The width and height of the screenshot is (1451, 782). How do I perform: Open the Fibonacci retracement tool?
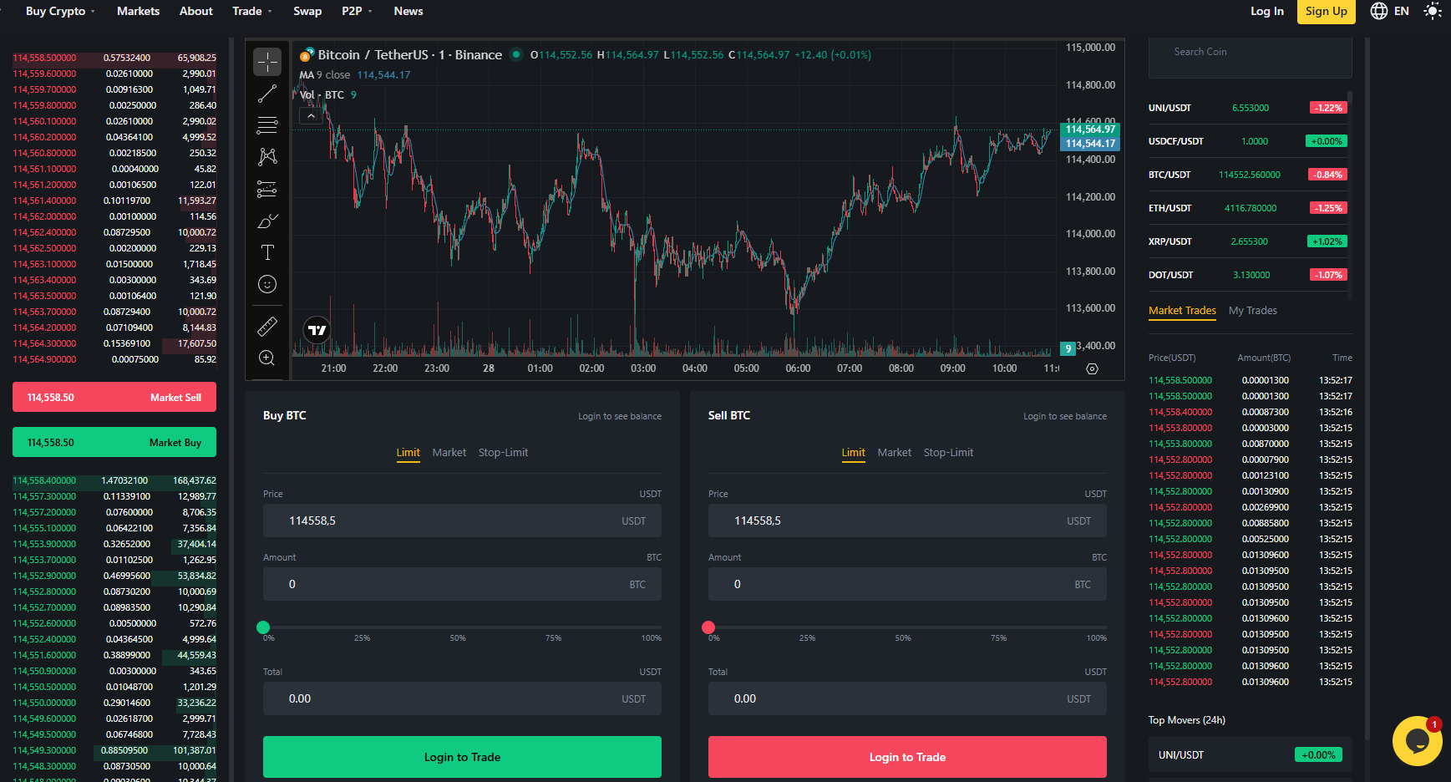coord(267,125)
